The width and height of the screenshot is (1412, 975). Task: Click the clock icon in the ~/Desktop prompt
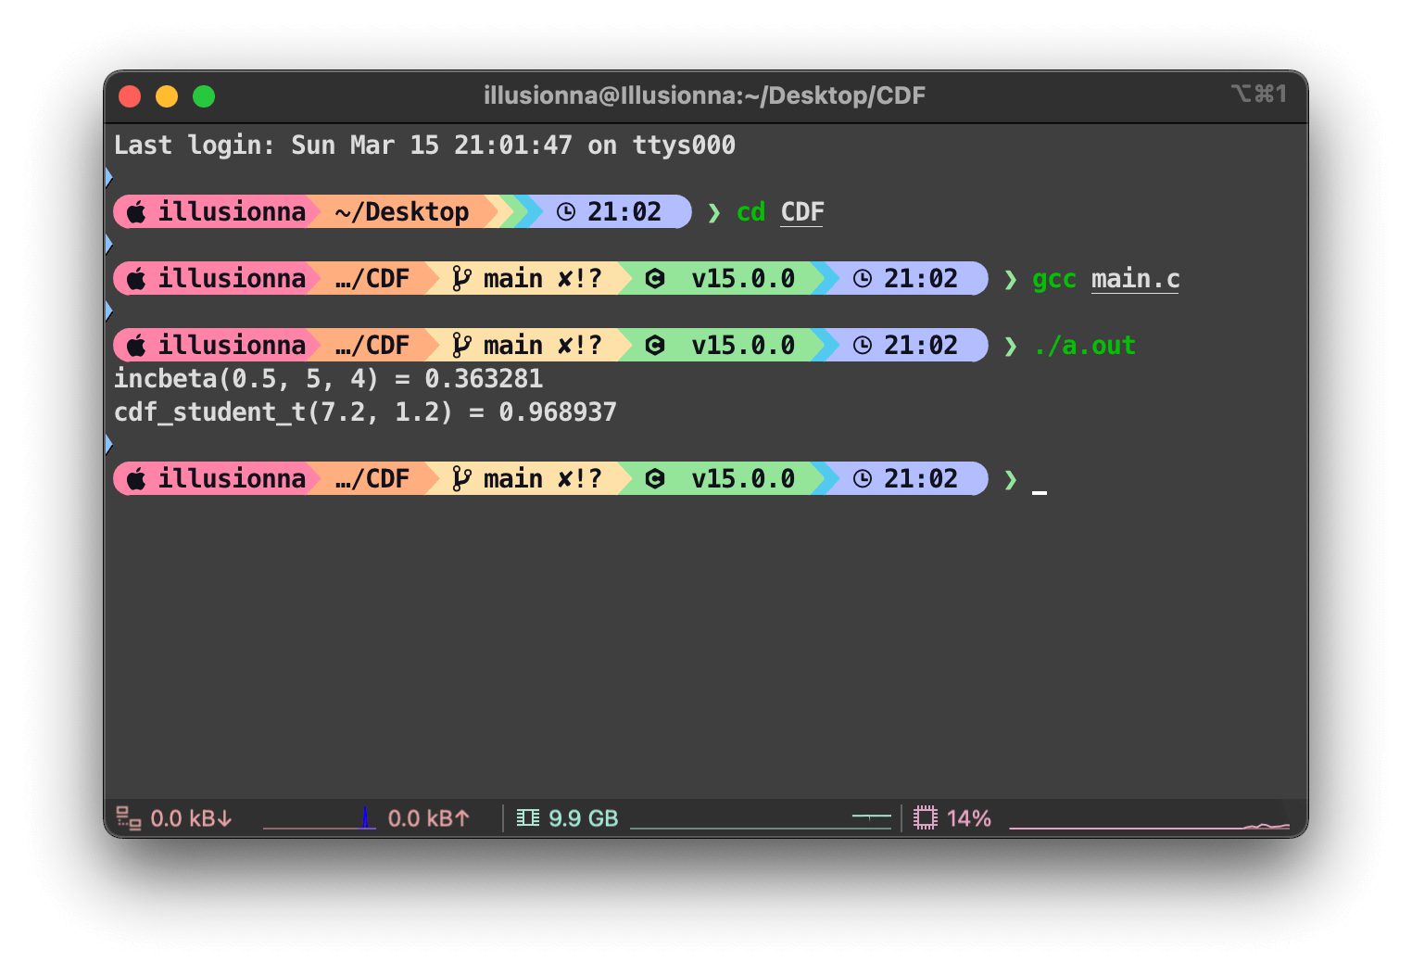[565, 212]
